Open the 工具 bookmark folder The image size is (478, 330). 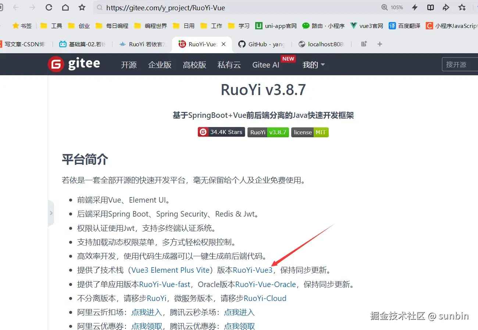(x=51, y=26)
